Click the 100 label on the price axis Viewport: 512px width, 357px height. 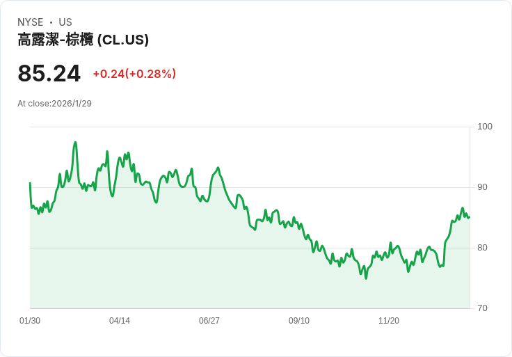coord(485,127)
